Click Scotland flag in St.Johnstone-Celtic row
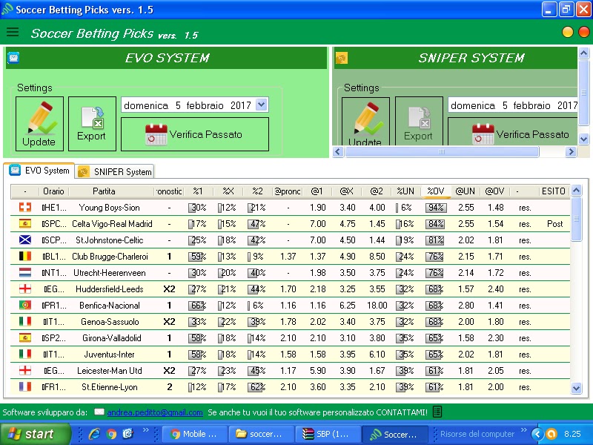Screen dimensions: 593x445 pos(25,240)
